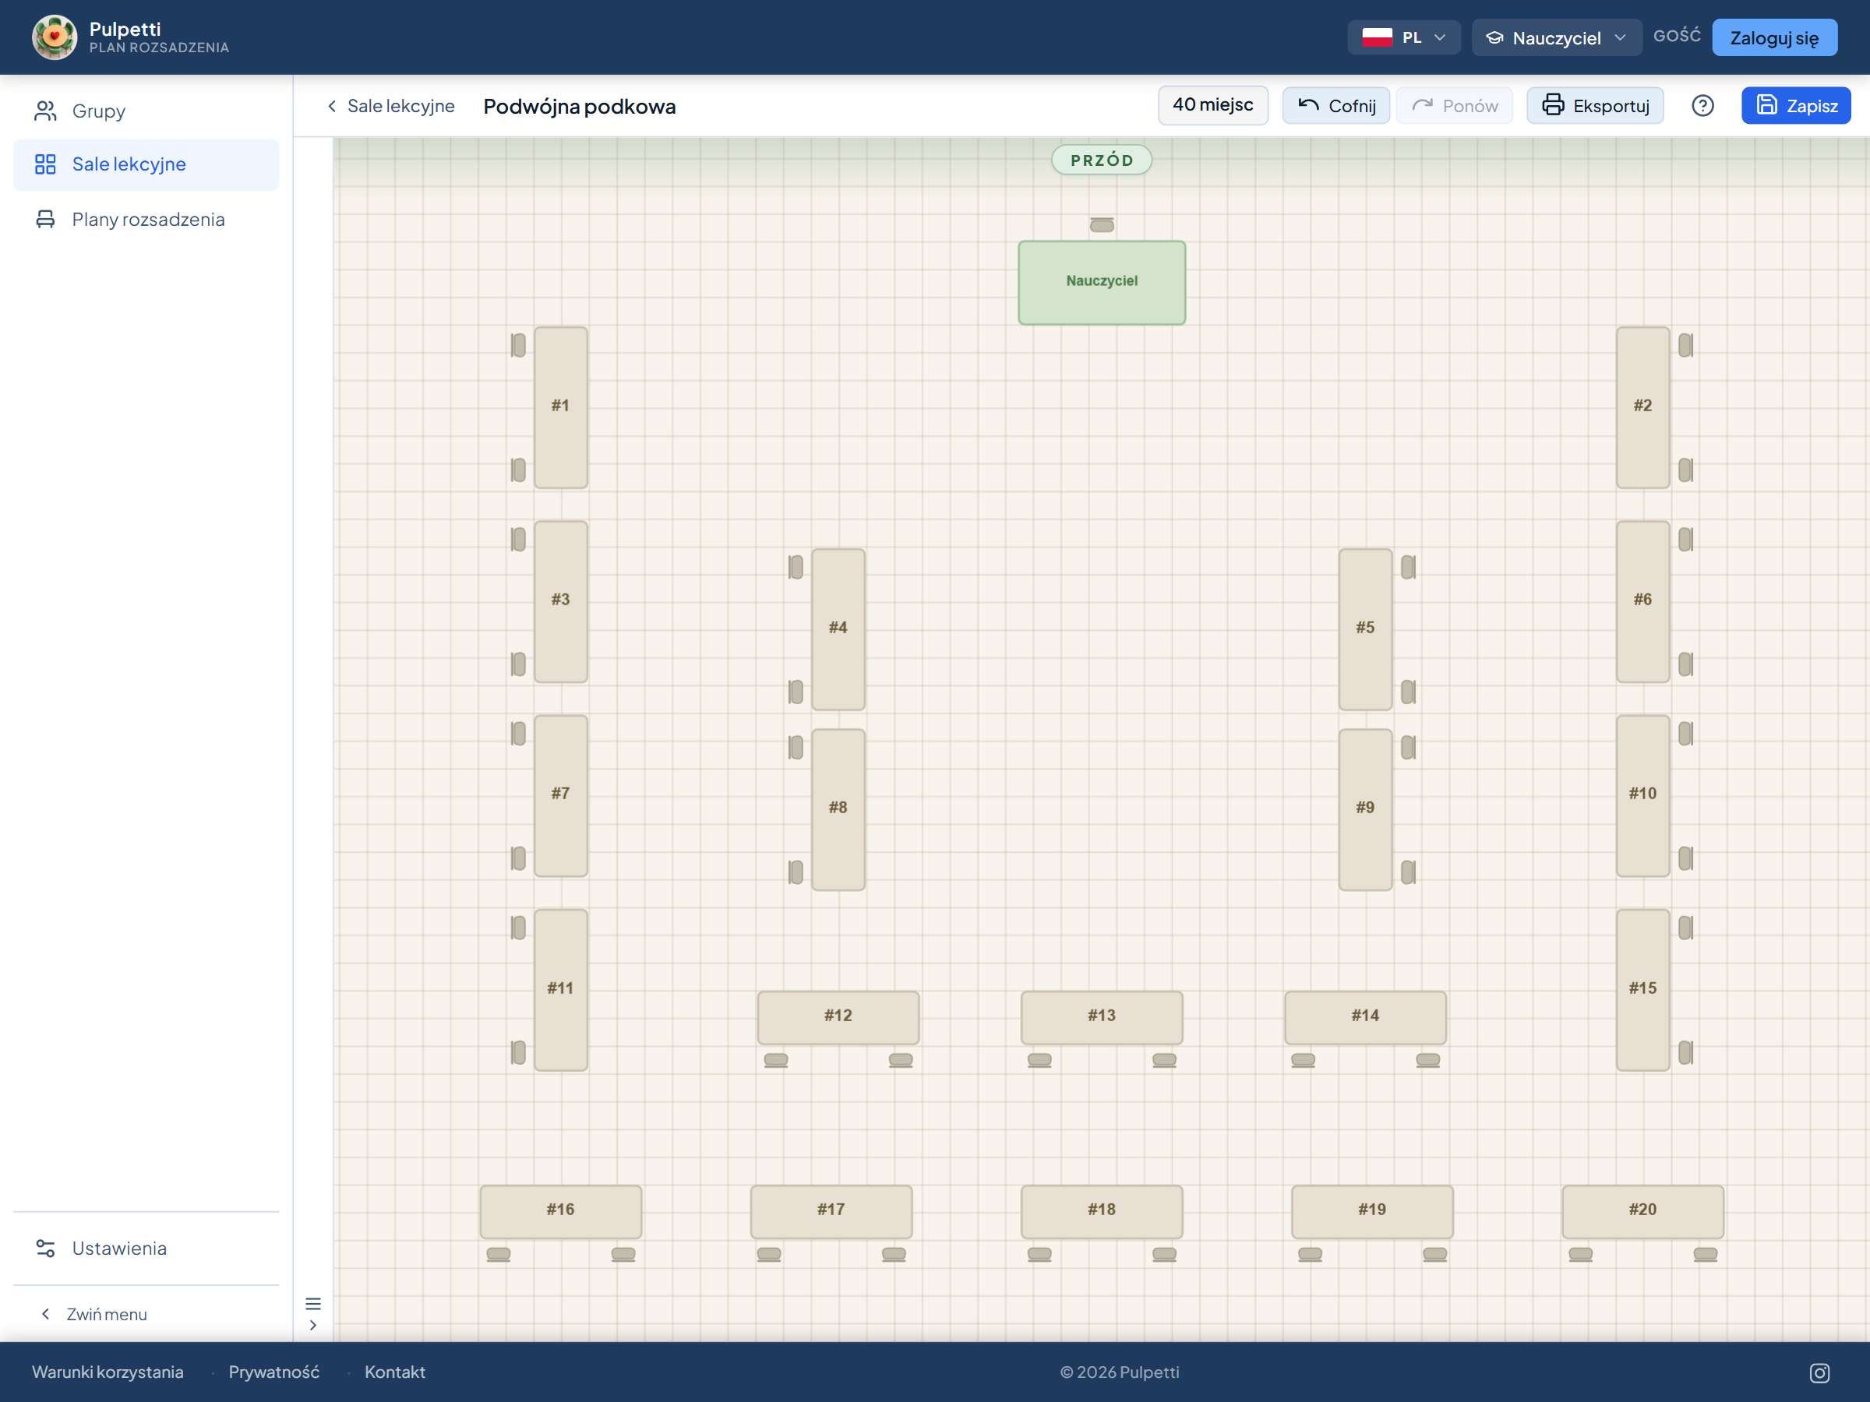Open Prywatność footer link
Screen dimensions: 1870x1402
click(x=274, y=1372)
